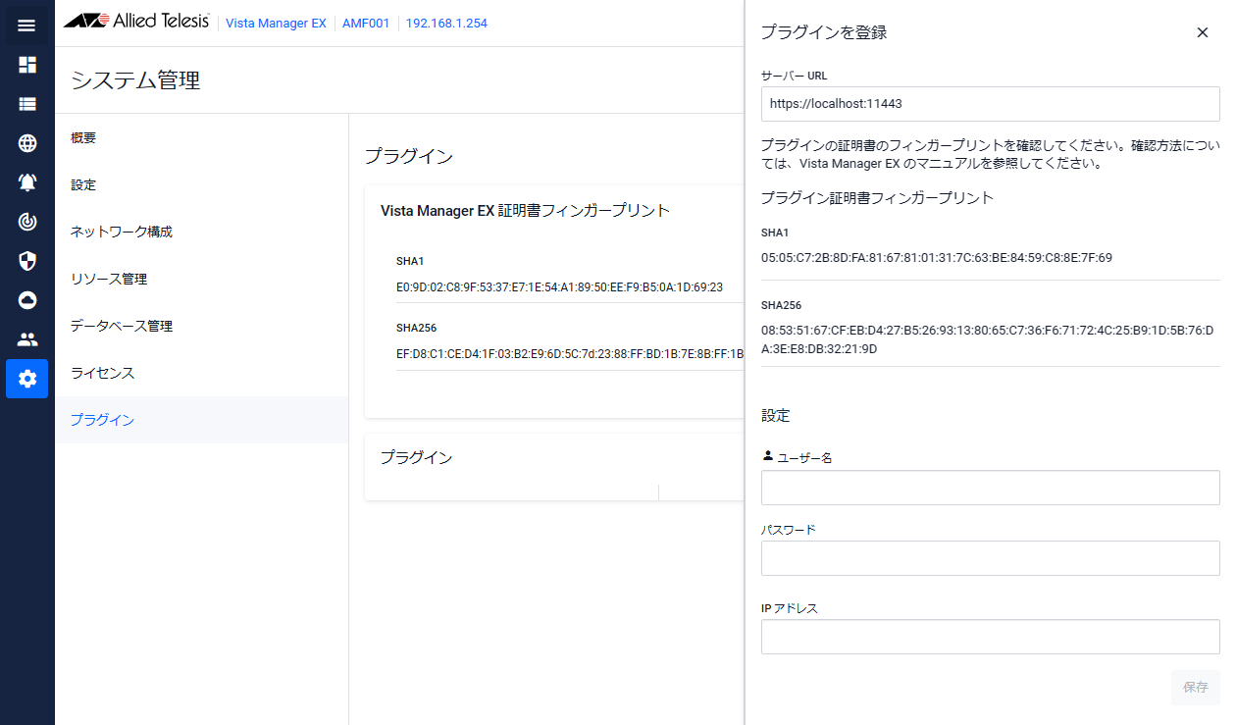Close the プラグインを登録 panel
This screenshot has height=725, width=1236.
(x=1202, y=32)
